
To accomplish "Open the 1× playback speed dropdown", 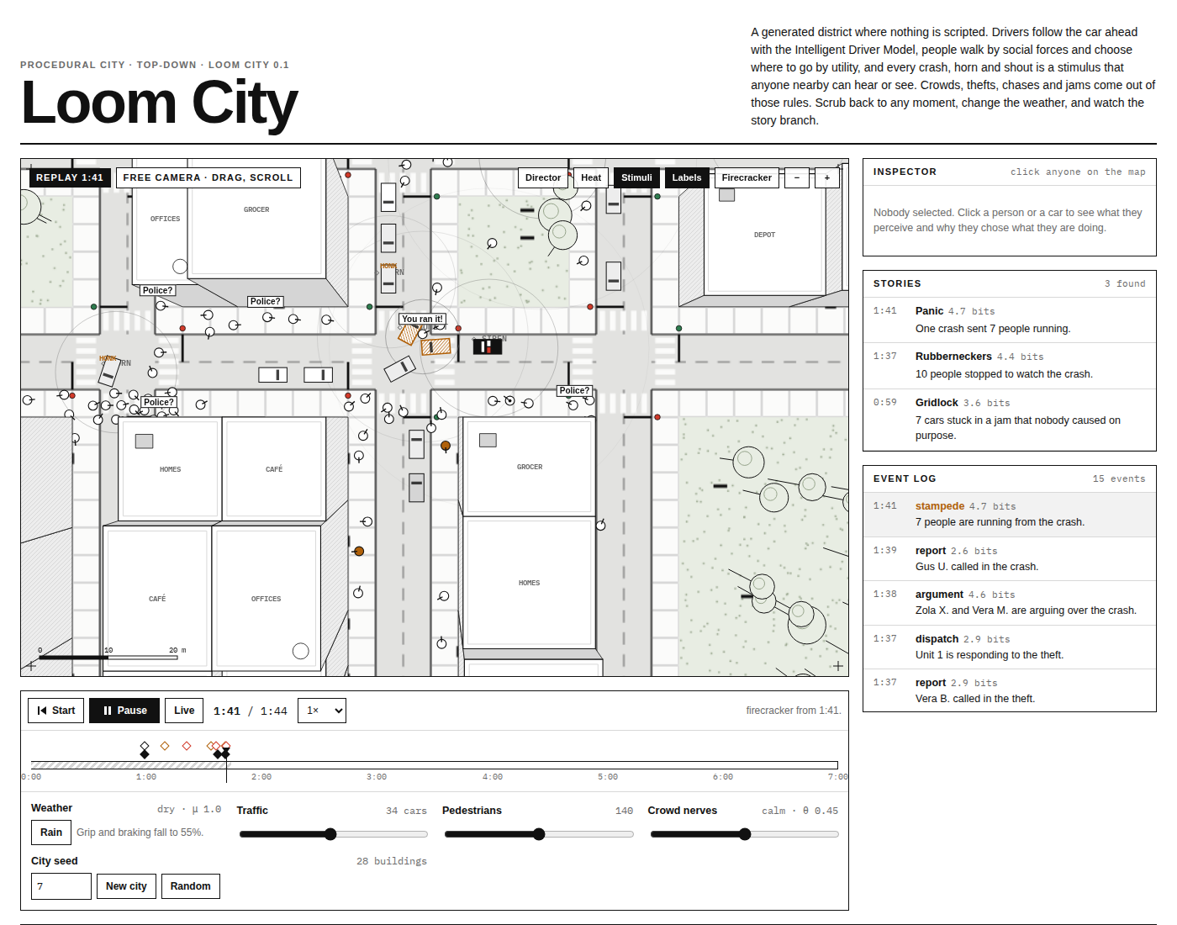I will [x=322, y=711].
